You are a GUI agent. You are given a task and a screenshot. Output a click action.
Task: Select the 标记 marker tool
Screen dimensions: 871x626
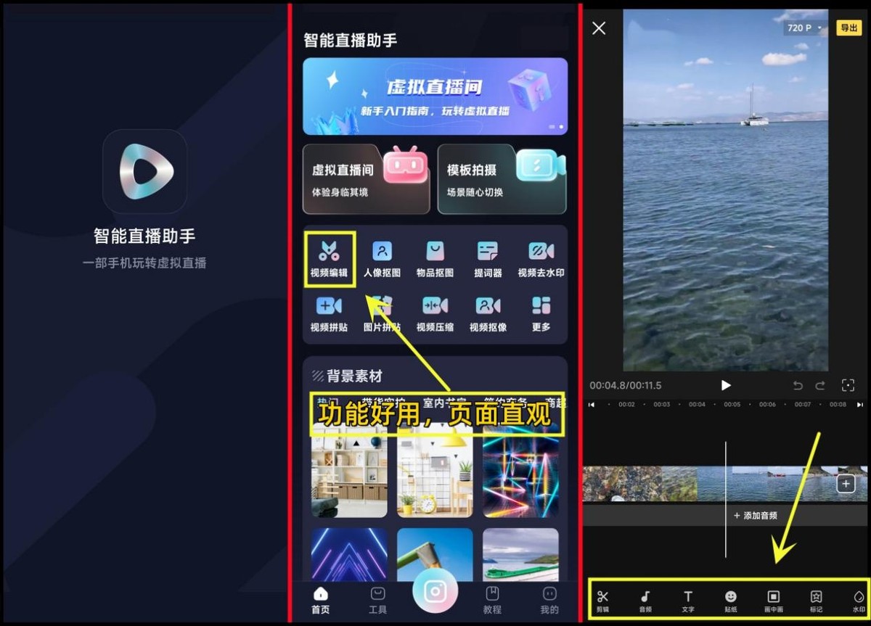(x=816, y=601)
